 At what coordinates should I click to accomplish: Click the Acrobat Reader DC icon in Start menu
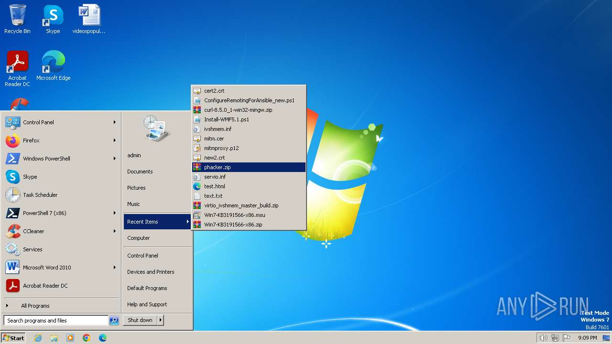13,286
